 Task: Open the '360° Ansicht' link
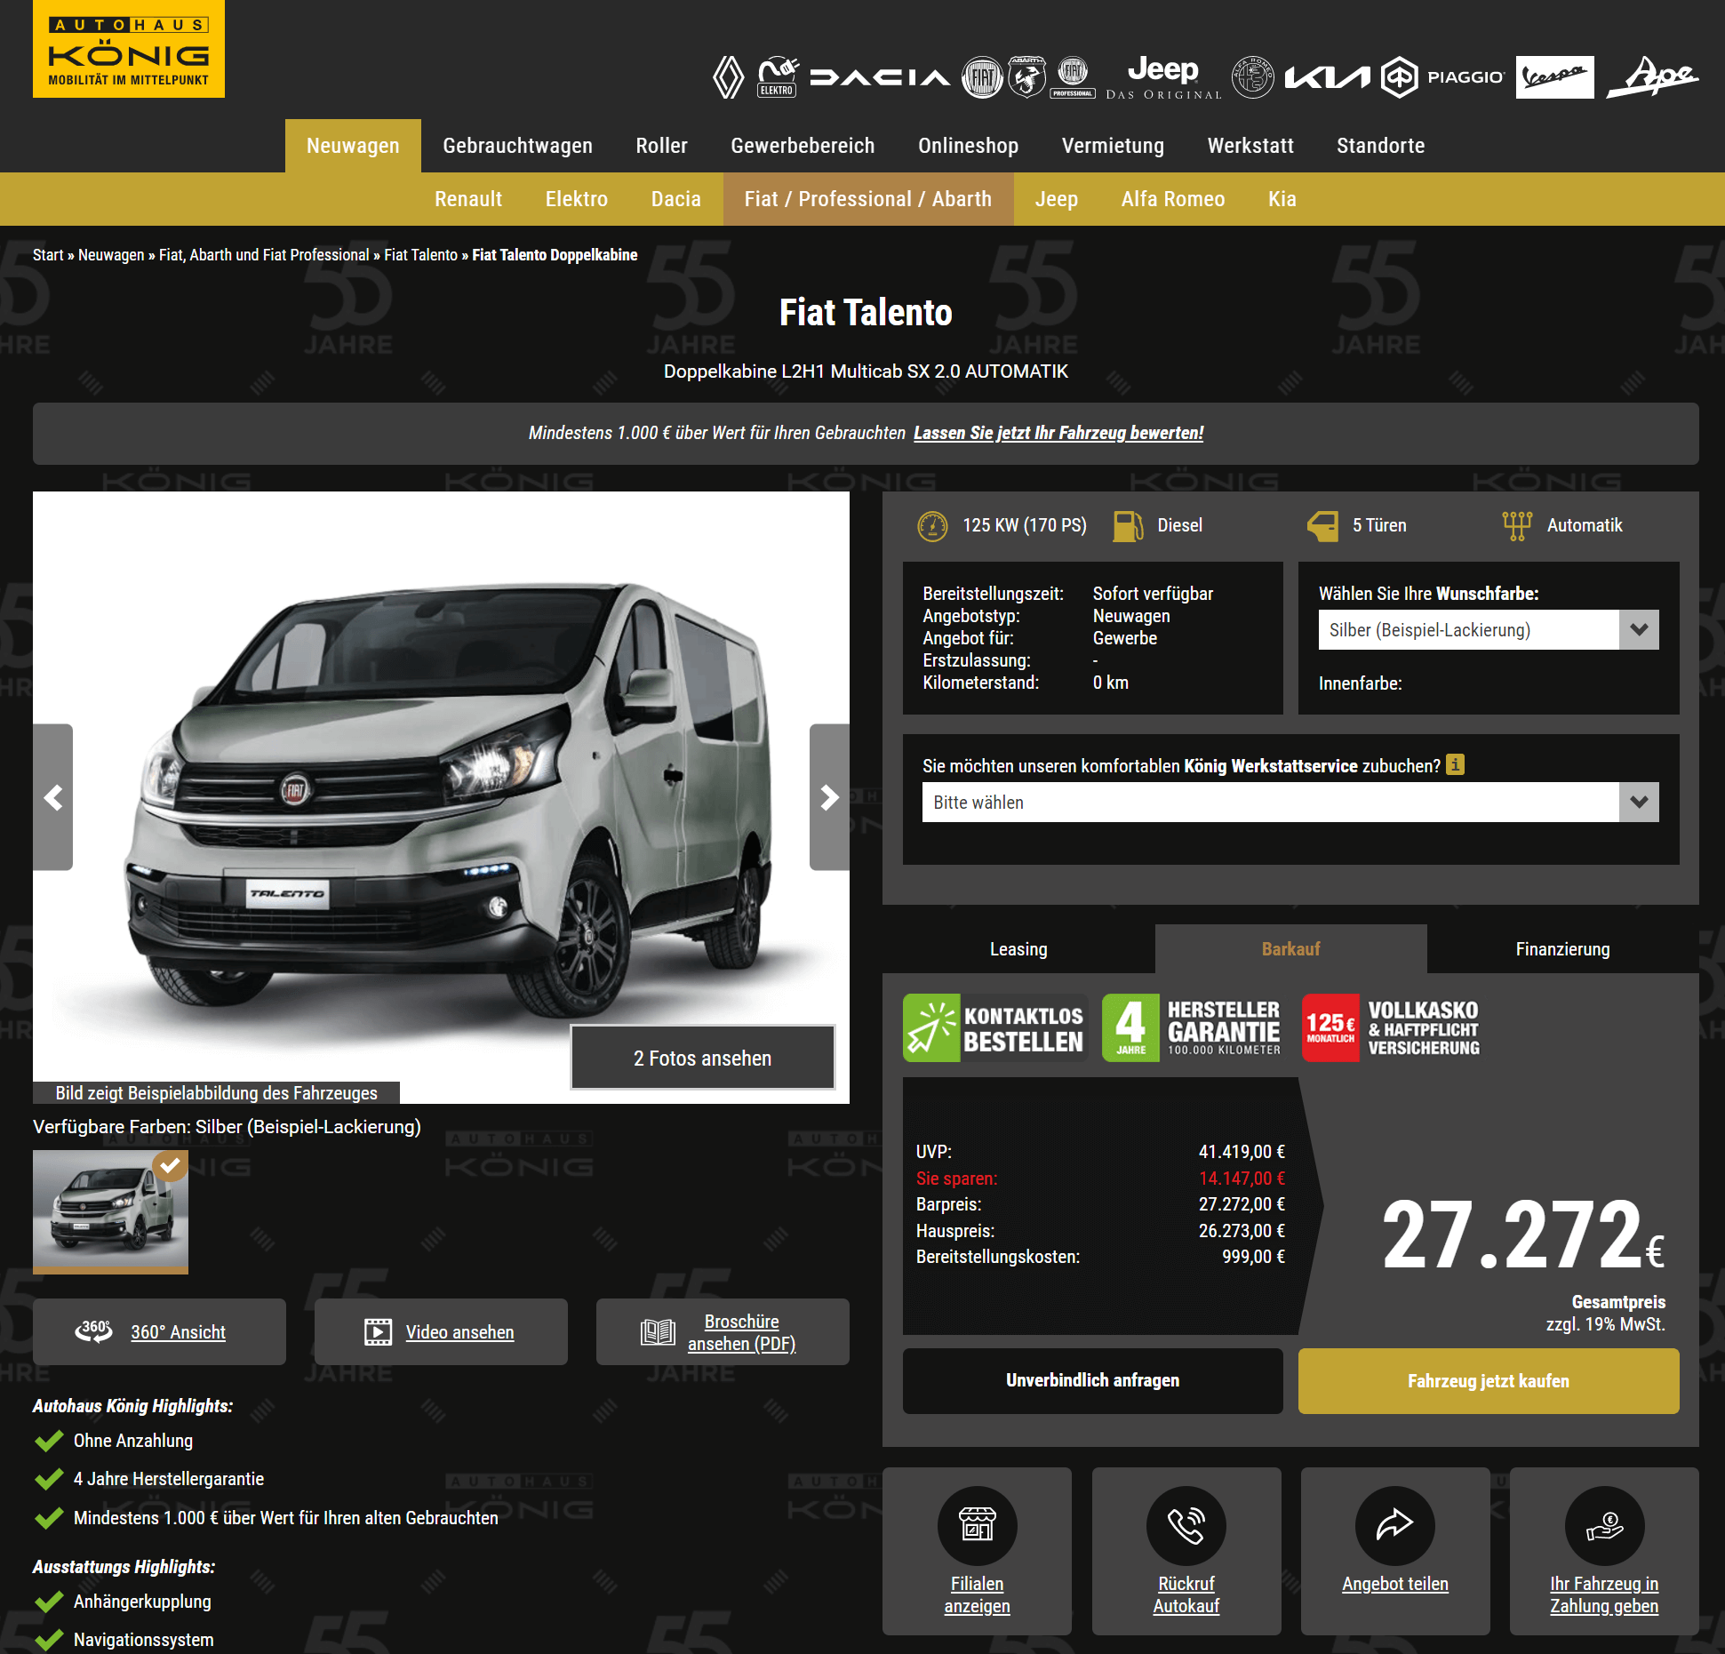[178, 1332]
